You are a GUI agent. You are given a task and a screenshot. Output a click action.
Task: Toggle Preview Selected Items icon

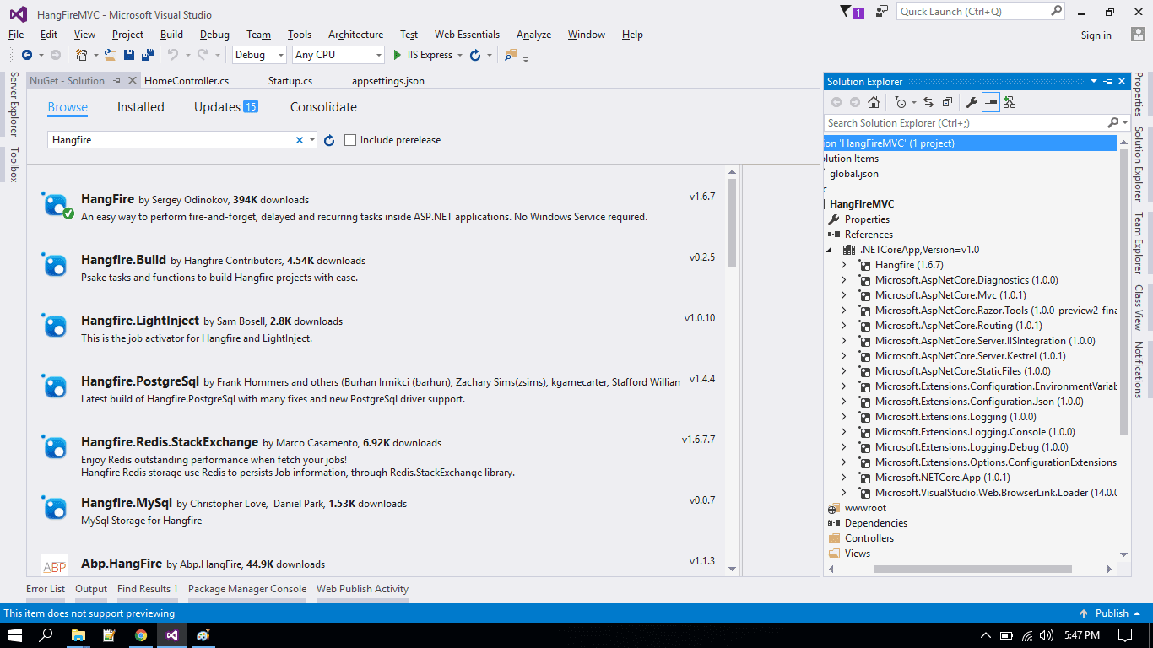(x=991, y=102)
